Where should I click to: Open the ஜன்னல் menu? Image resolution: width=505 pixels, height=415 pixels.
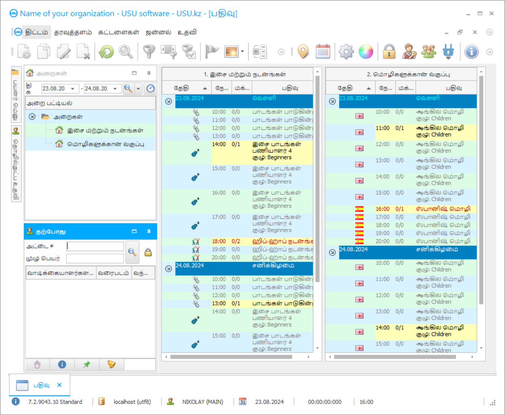pos(158,32)
